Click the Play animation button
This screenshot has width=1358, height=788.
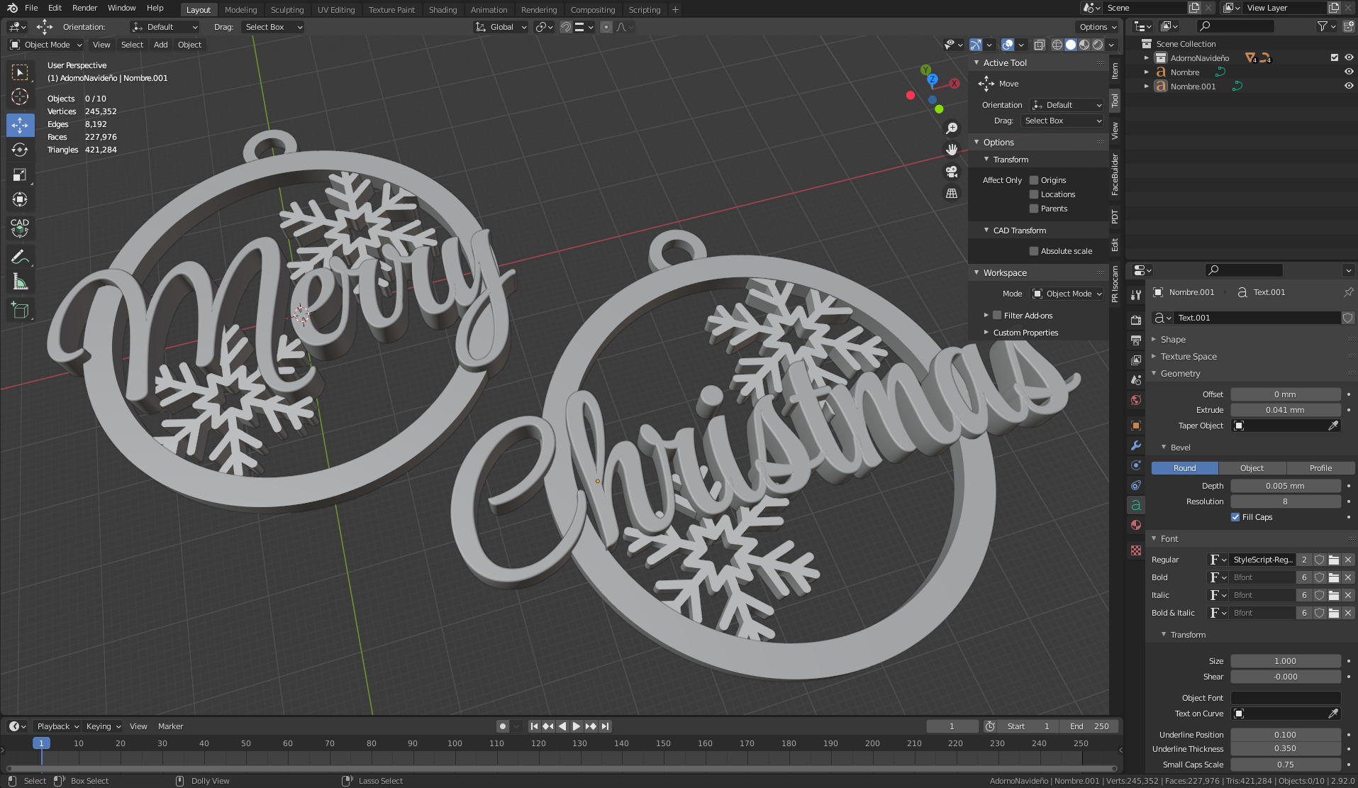click(x=576, y=726)
